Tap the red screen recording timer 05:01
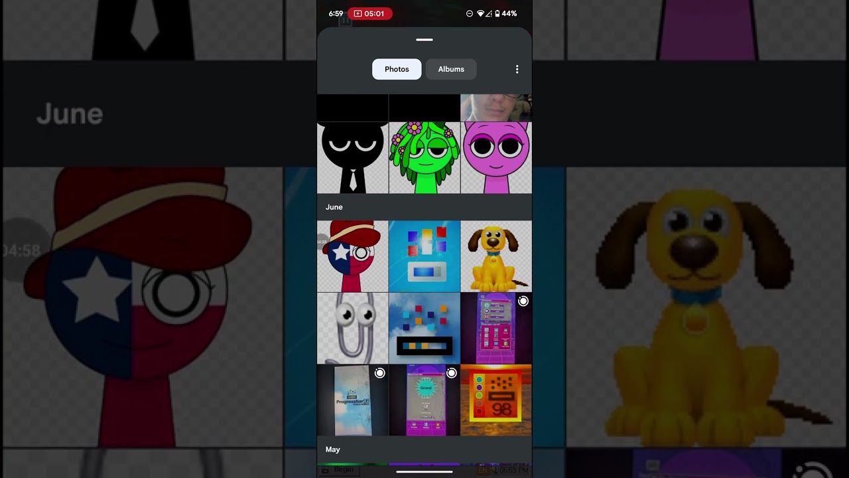Image resolution: width=849 pixels, height=478 pixels. (x=369, y=13)
